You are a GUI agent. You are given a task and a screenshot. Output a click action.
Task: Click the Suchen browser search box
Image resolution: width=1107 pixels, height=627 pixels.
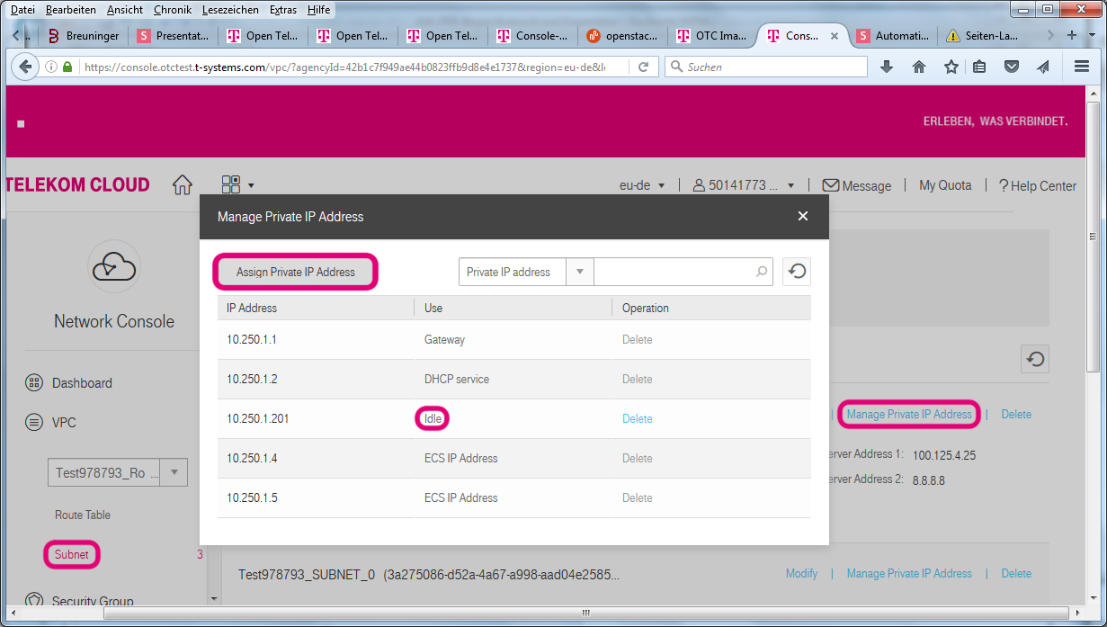pos(766,67)
